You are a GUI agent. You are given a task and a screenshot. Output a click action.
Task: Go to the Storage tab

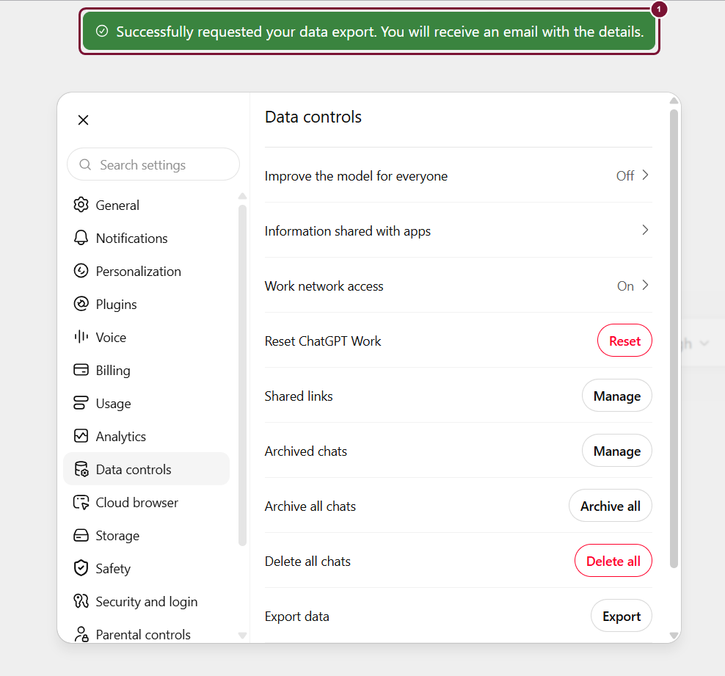(x=146, y=535)
